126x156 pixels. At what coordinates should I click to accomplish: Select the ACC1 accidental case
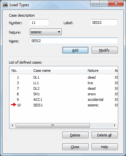64,100
